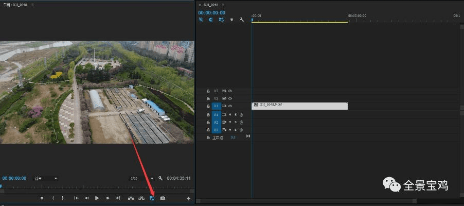Open the program monitor panel menu
The image size is (464, 206).
point(32,5)
